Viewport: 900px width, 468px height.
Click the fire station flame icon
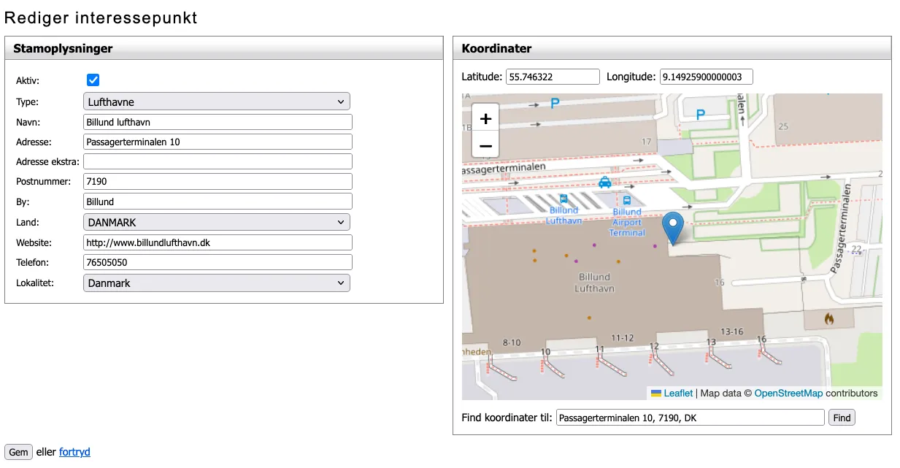[x=829, y=319]
